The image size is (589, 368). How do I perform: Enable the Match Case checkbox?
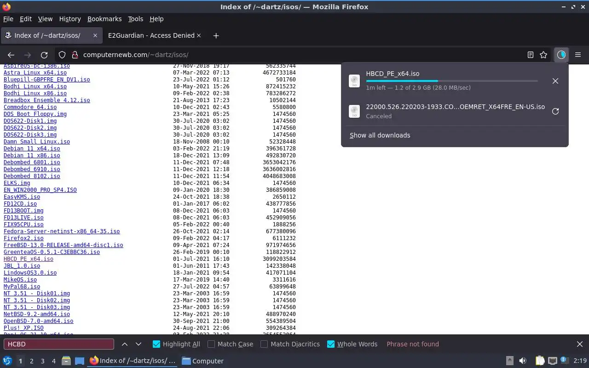click(211, 344)
